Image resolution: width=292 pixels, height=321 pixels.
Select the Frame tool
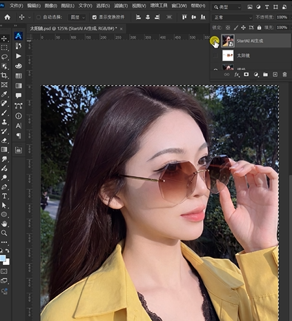(4, 85)
